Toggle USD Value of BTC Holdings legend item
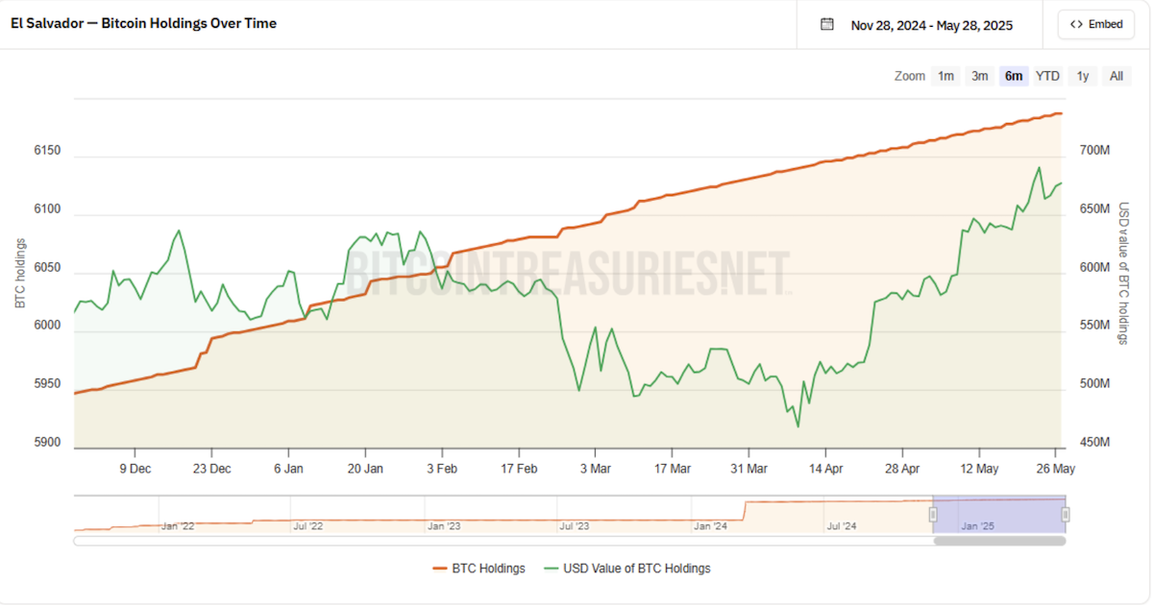The height and width of the screenshot is (606, 1153). pyautogui.click(x=626, y=569)
